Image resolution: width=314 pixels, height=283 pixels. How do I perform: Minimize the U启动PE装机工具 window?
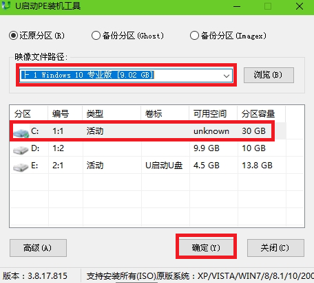click(237, 6)
